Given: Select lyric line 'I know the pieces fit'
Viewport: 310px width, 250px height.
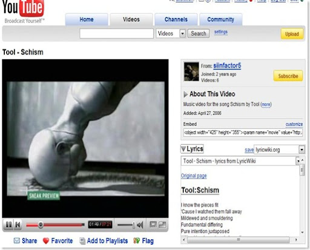Looking at the screenshot, I should 200,205.
